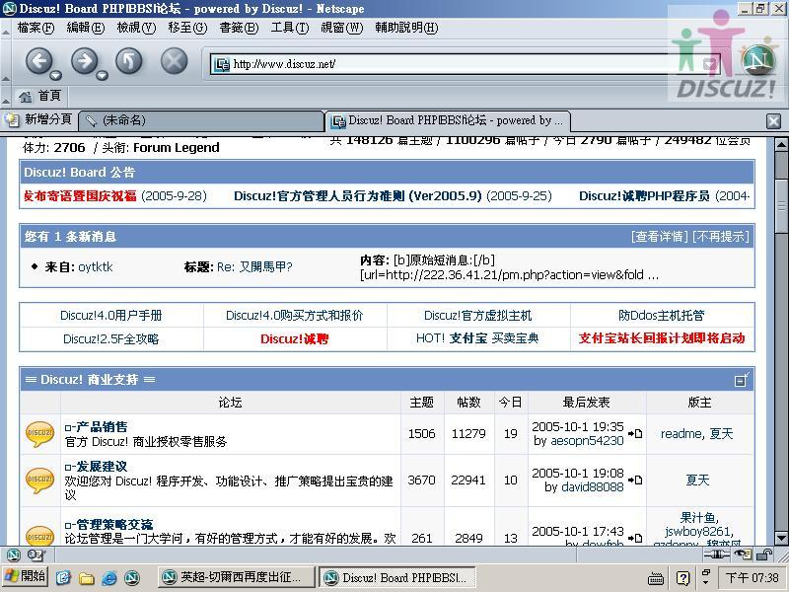
Task: Click the page icon in the address bar
Action: point(221,64)
